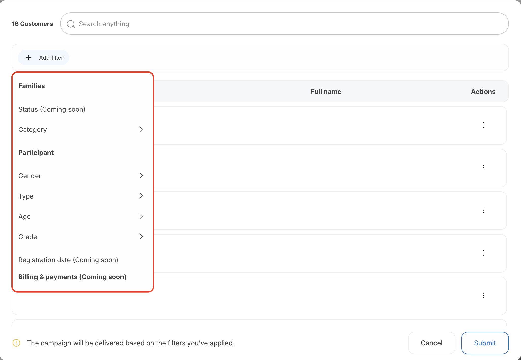Image resolution: width=521 pixels, height=360 pixels.
Task: Click the yellow warning info icon
Action: click(16, 343)
